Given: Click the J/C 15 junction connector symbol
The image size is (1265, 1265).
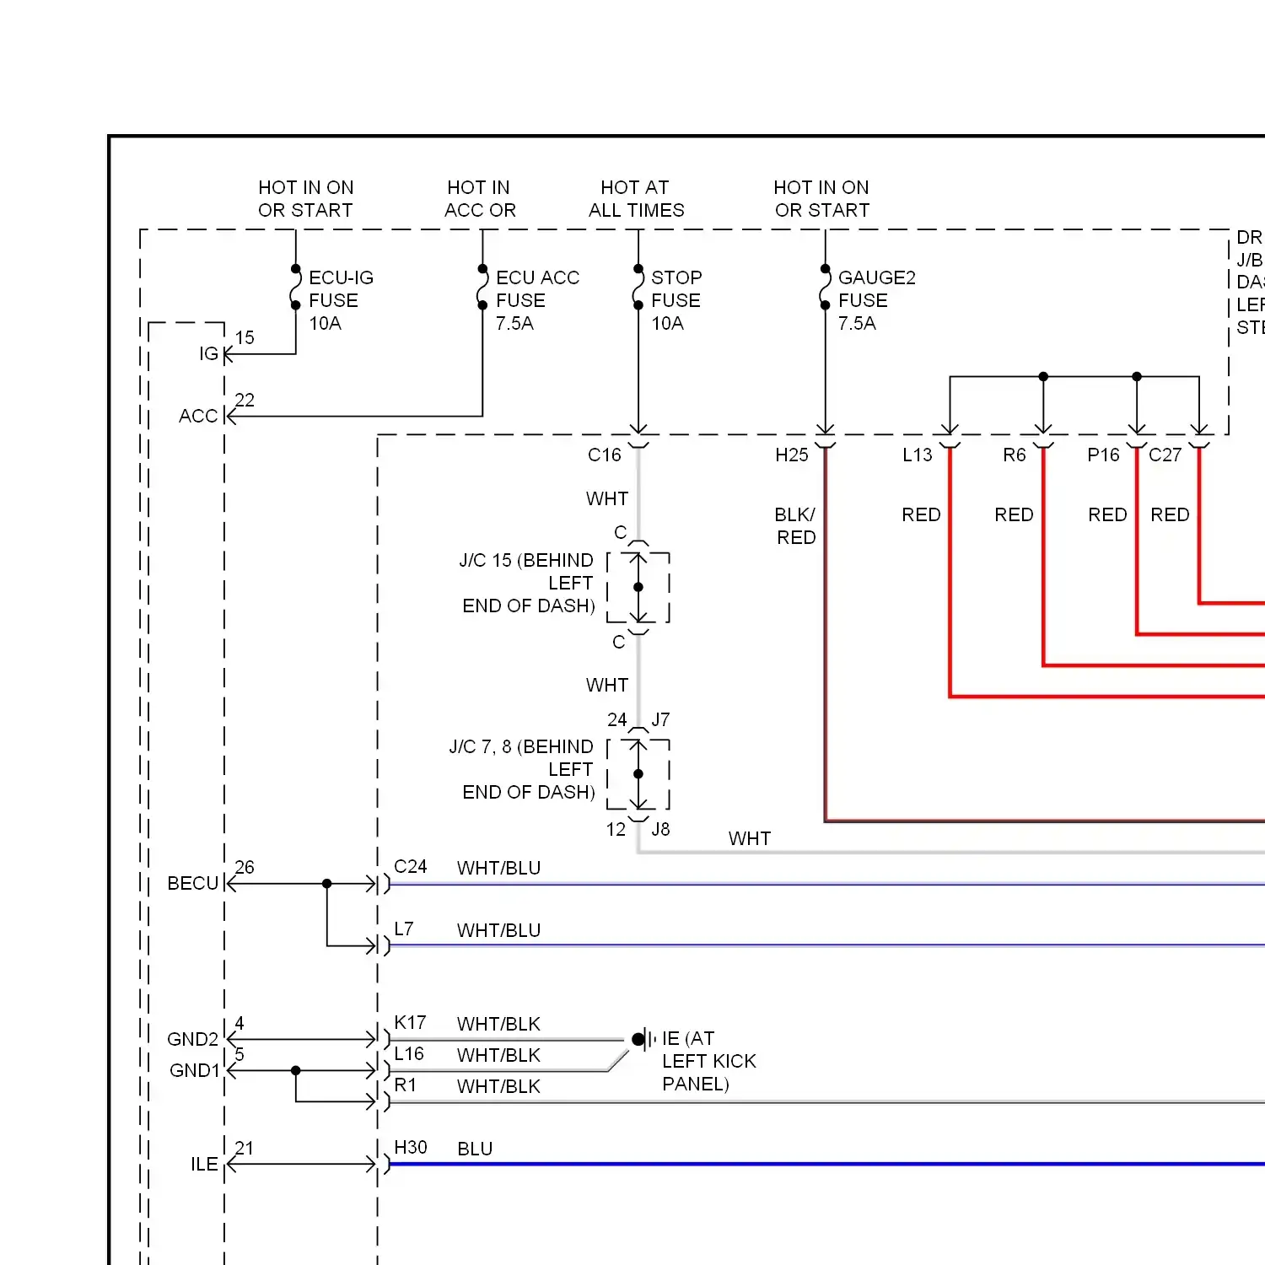Looking at the screenshot, I should [x=638, y=588].
